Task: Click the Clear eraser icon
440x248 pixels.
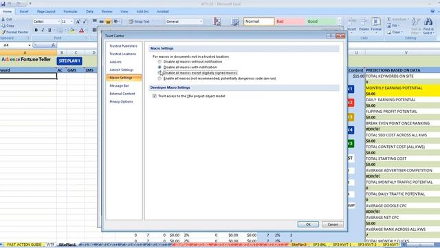Action: pos(389,32)
